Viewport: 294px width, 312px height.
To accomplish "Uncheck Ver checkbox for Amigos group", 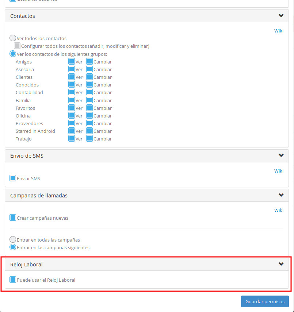I will click(72, 62).
